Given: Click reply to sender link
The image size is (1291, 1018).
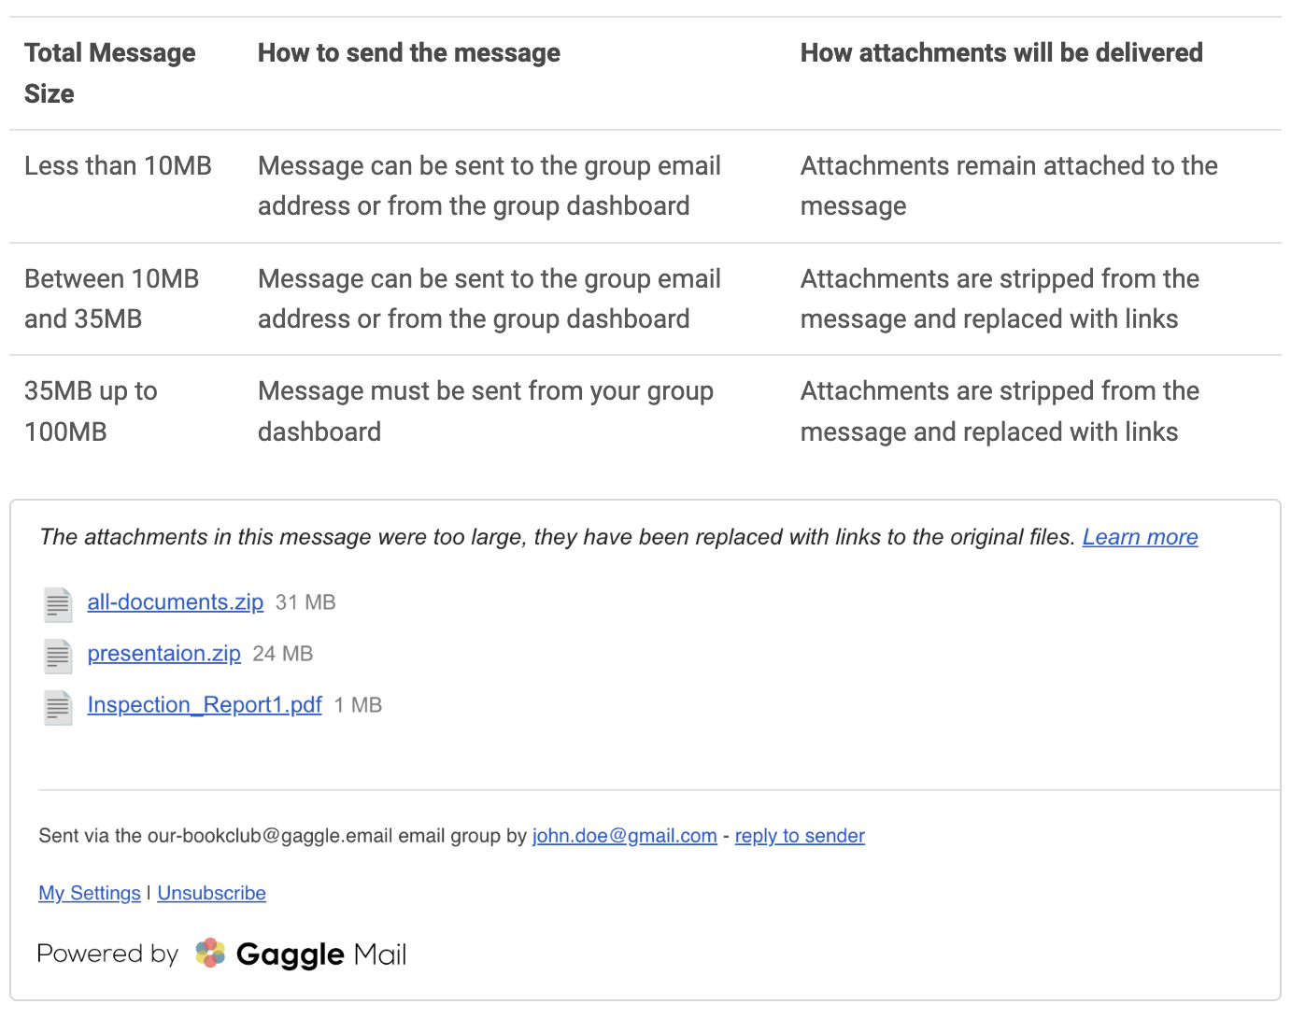Looking at the screenshot, I should click(x=800, y=836).
